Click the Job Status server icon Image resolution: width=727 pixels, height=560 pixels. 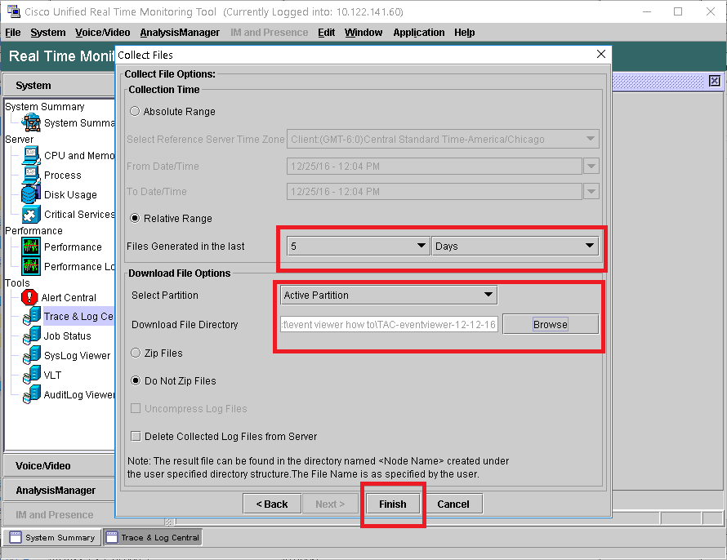tap(32, 336)
